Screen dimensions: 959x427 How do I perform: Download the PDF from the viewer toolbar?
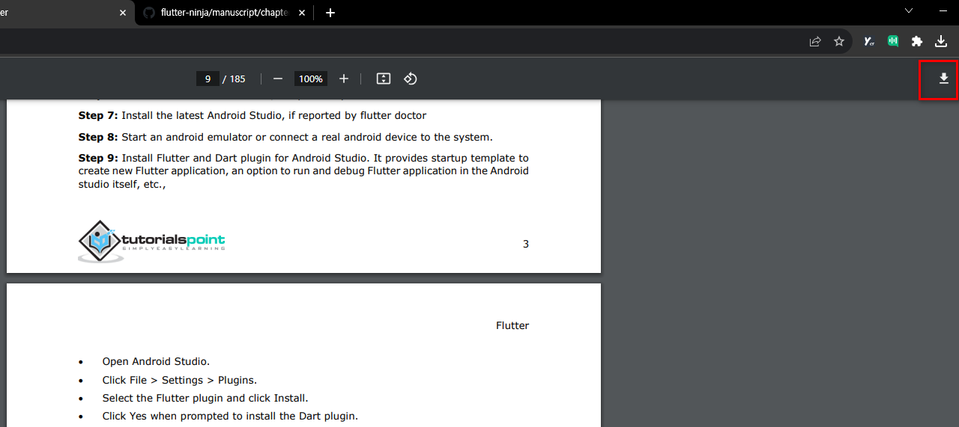(x=943, y=79)
